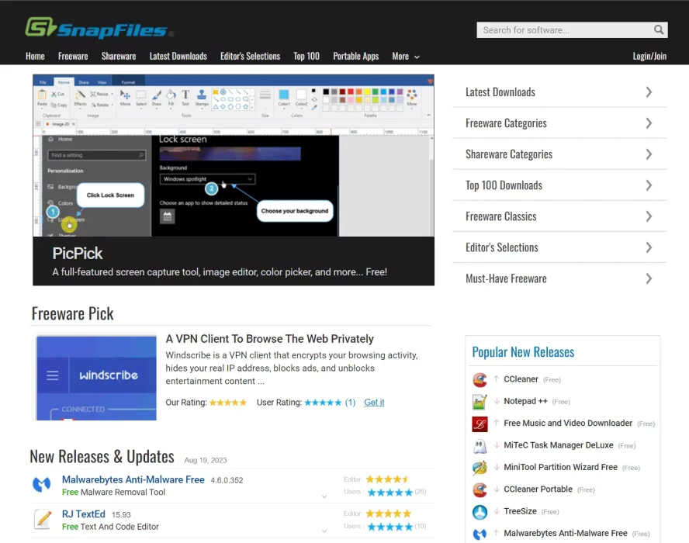Viewport: 689px width, 543px height.
Task: Open CCleaner in Popular New Releases
Action: point(521,379)
